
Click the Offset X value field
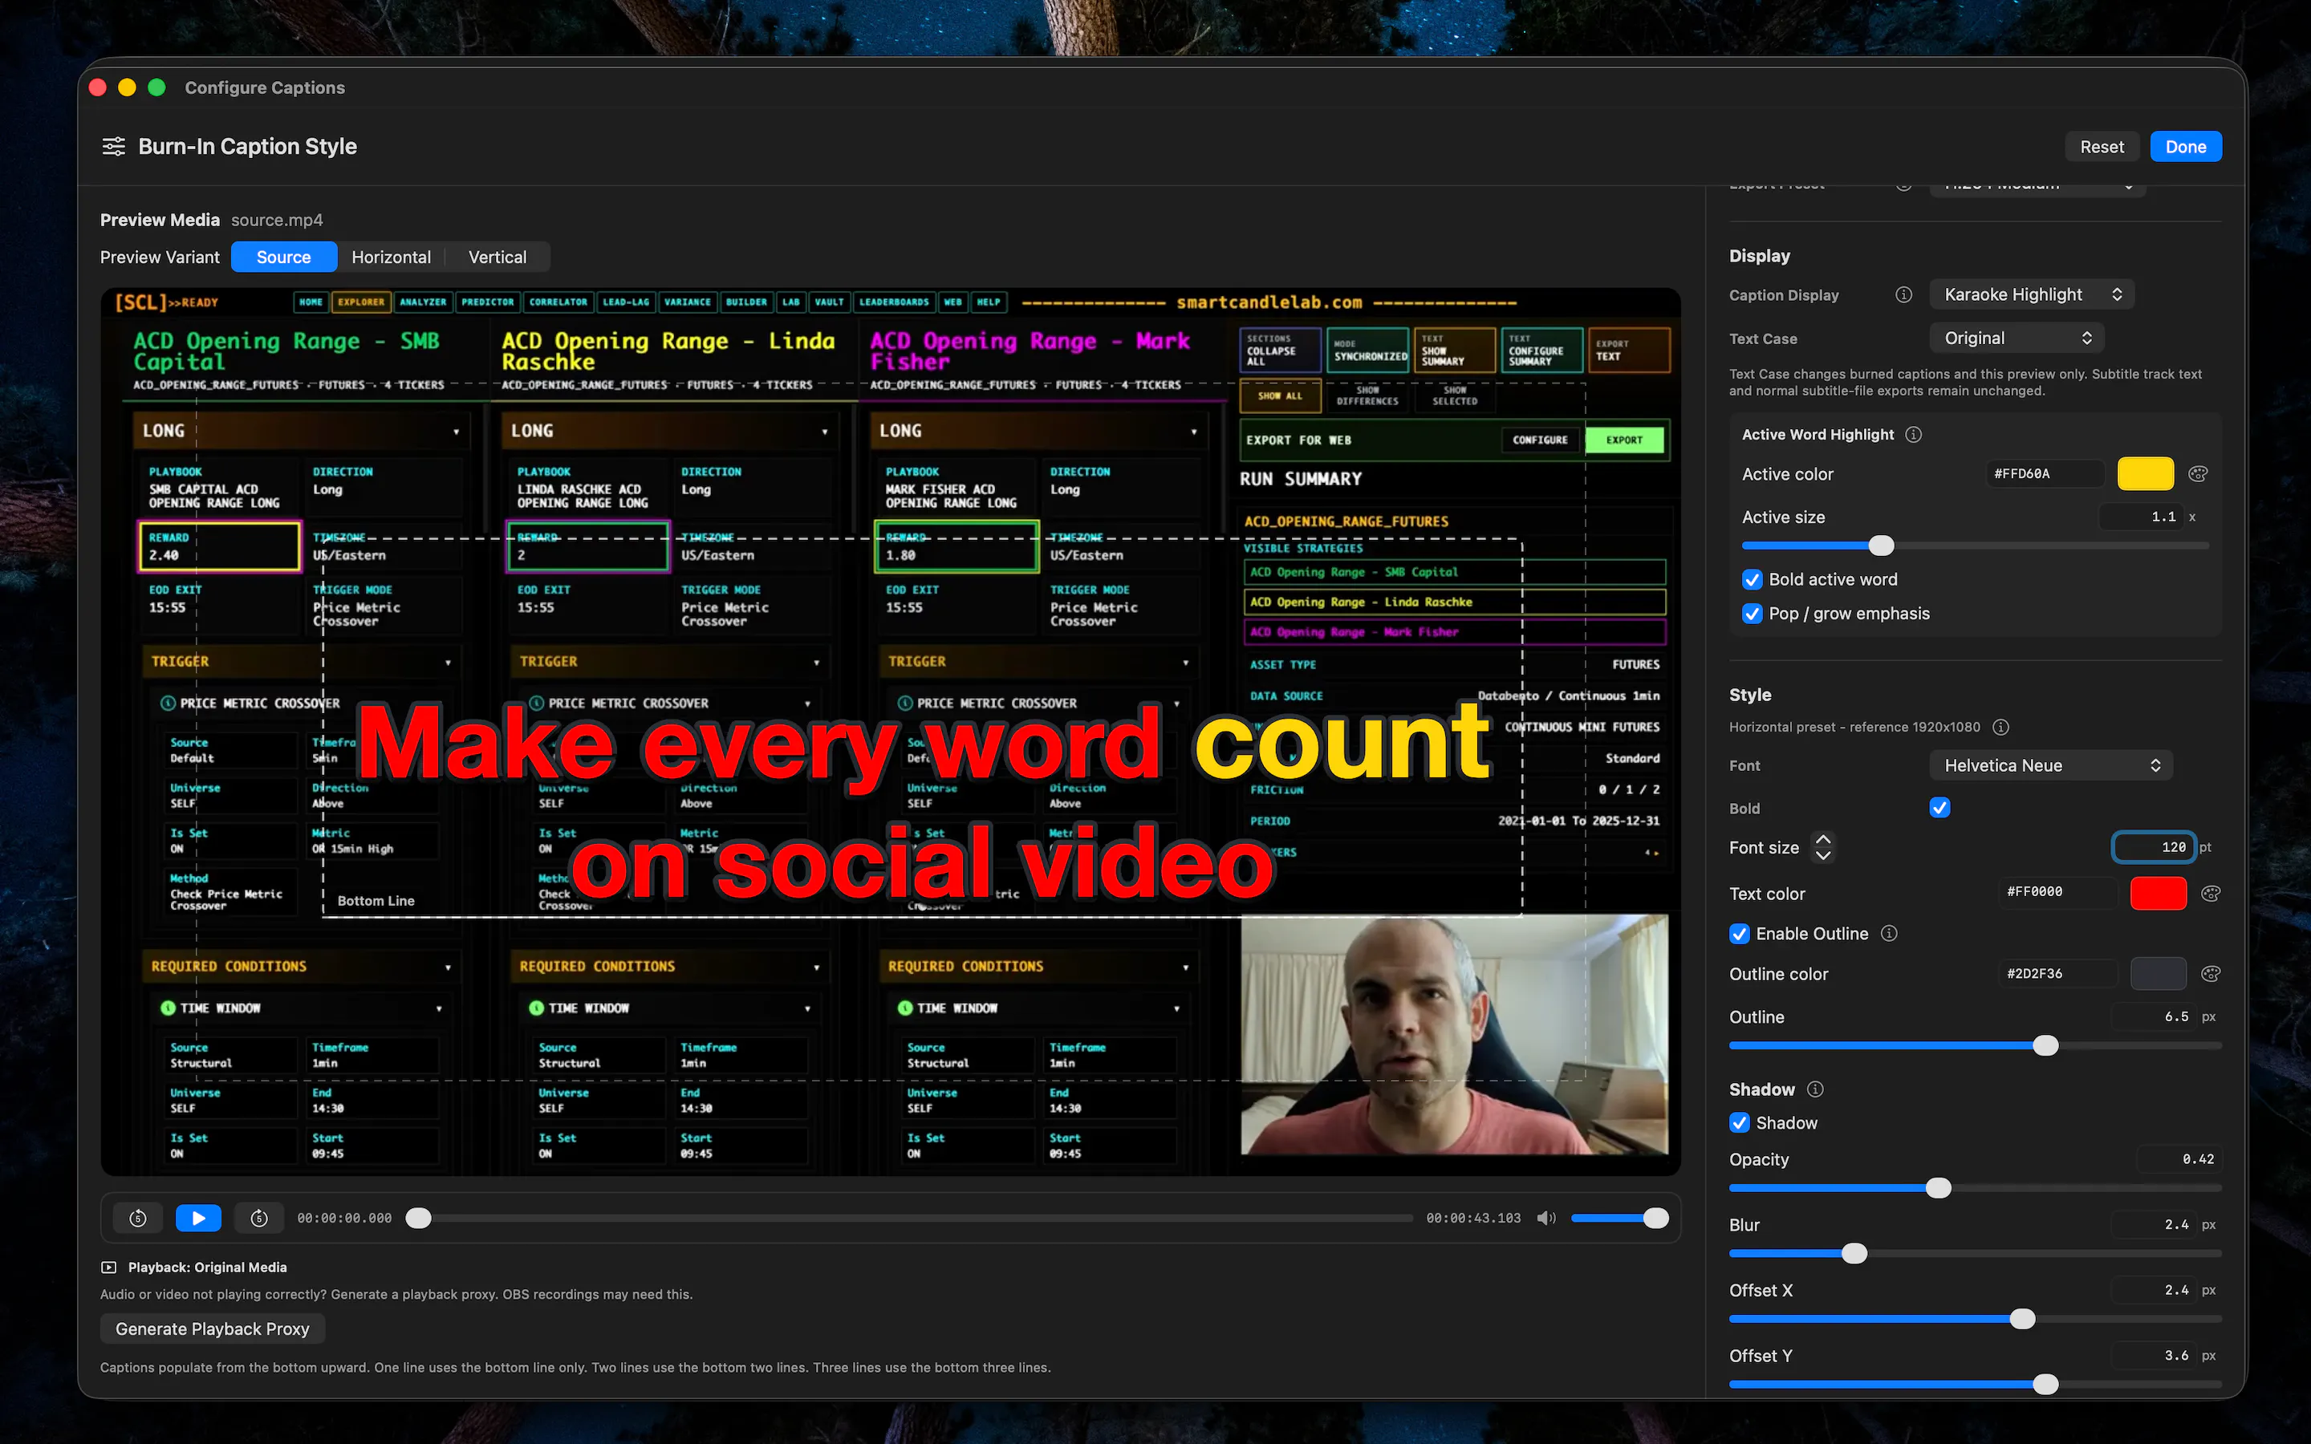2152,1290
